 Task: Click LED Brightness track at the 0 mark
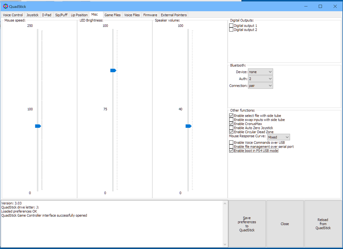113,190
